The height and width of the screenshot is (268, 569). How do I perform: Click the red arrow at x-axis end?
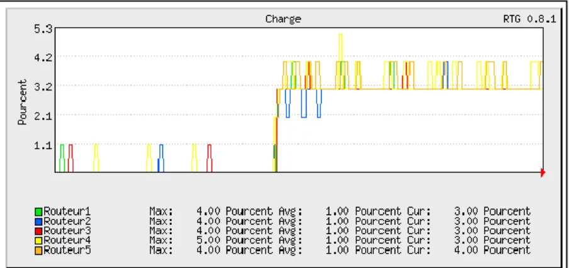tap(543, 172)
